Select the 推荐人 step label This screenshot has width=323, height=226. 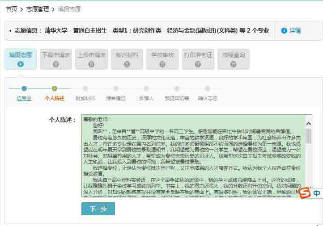146,98
